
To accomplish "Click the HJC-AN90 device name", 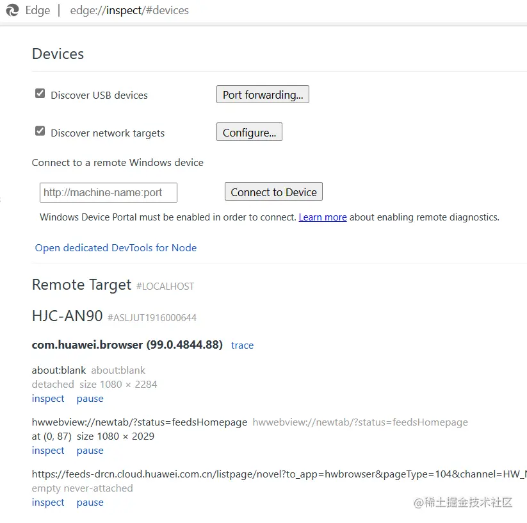I will [67, 316].
